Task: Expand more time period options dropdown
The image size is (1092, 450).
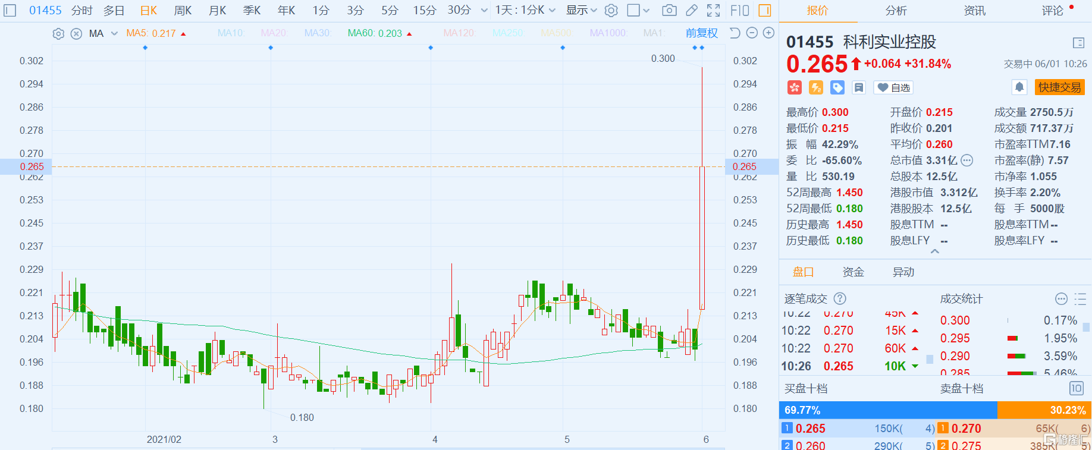Action: pyautogui.click(x=484, y=10)
